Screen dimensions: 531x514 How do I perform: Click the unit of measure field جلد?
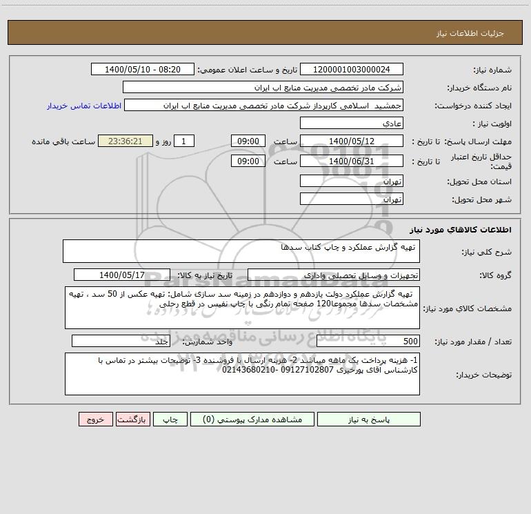121,342
